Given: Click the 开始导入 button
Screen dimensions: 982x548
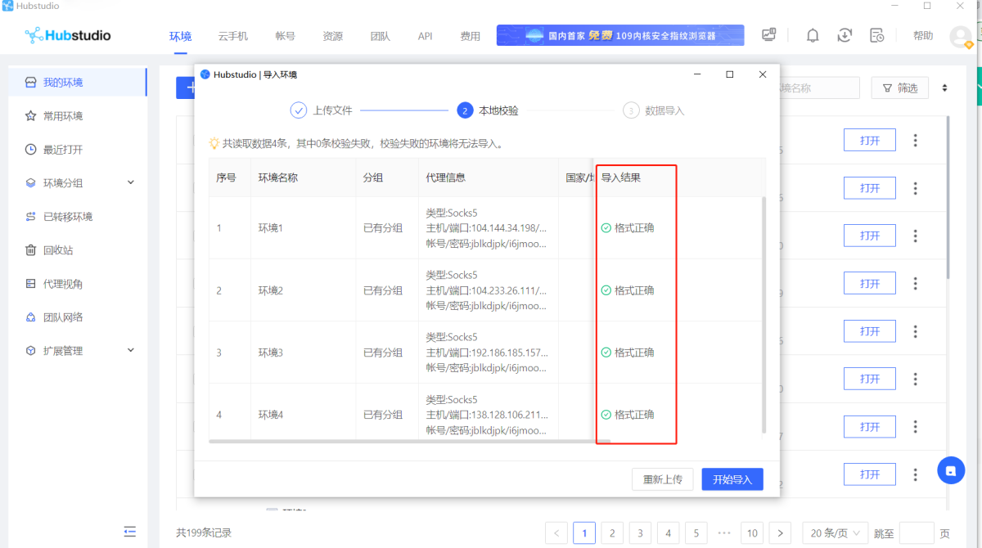Looking at the screenshot, I should (732, 479).
